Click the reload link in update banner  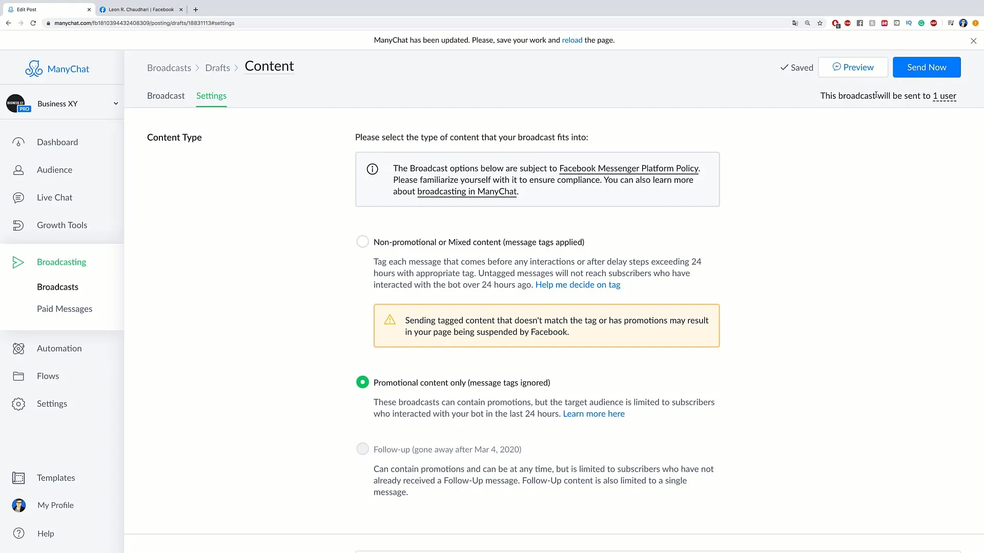(572, 40)
